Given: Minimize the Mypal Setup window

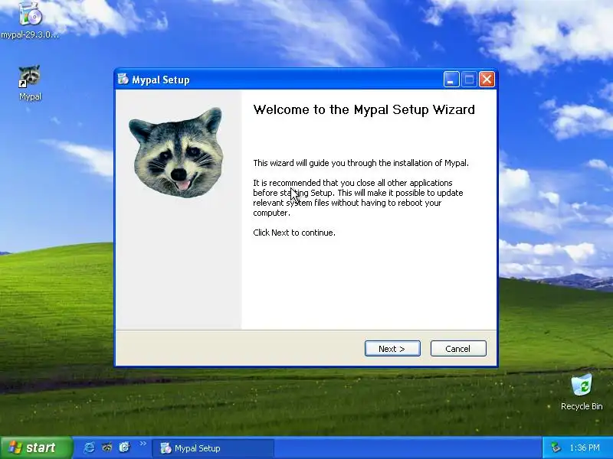Looking at the screenshot, I should point(451,80).
